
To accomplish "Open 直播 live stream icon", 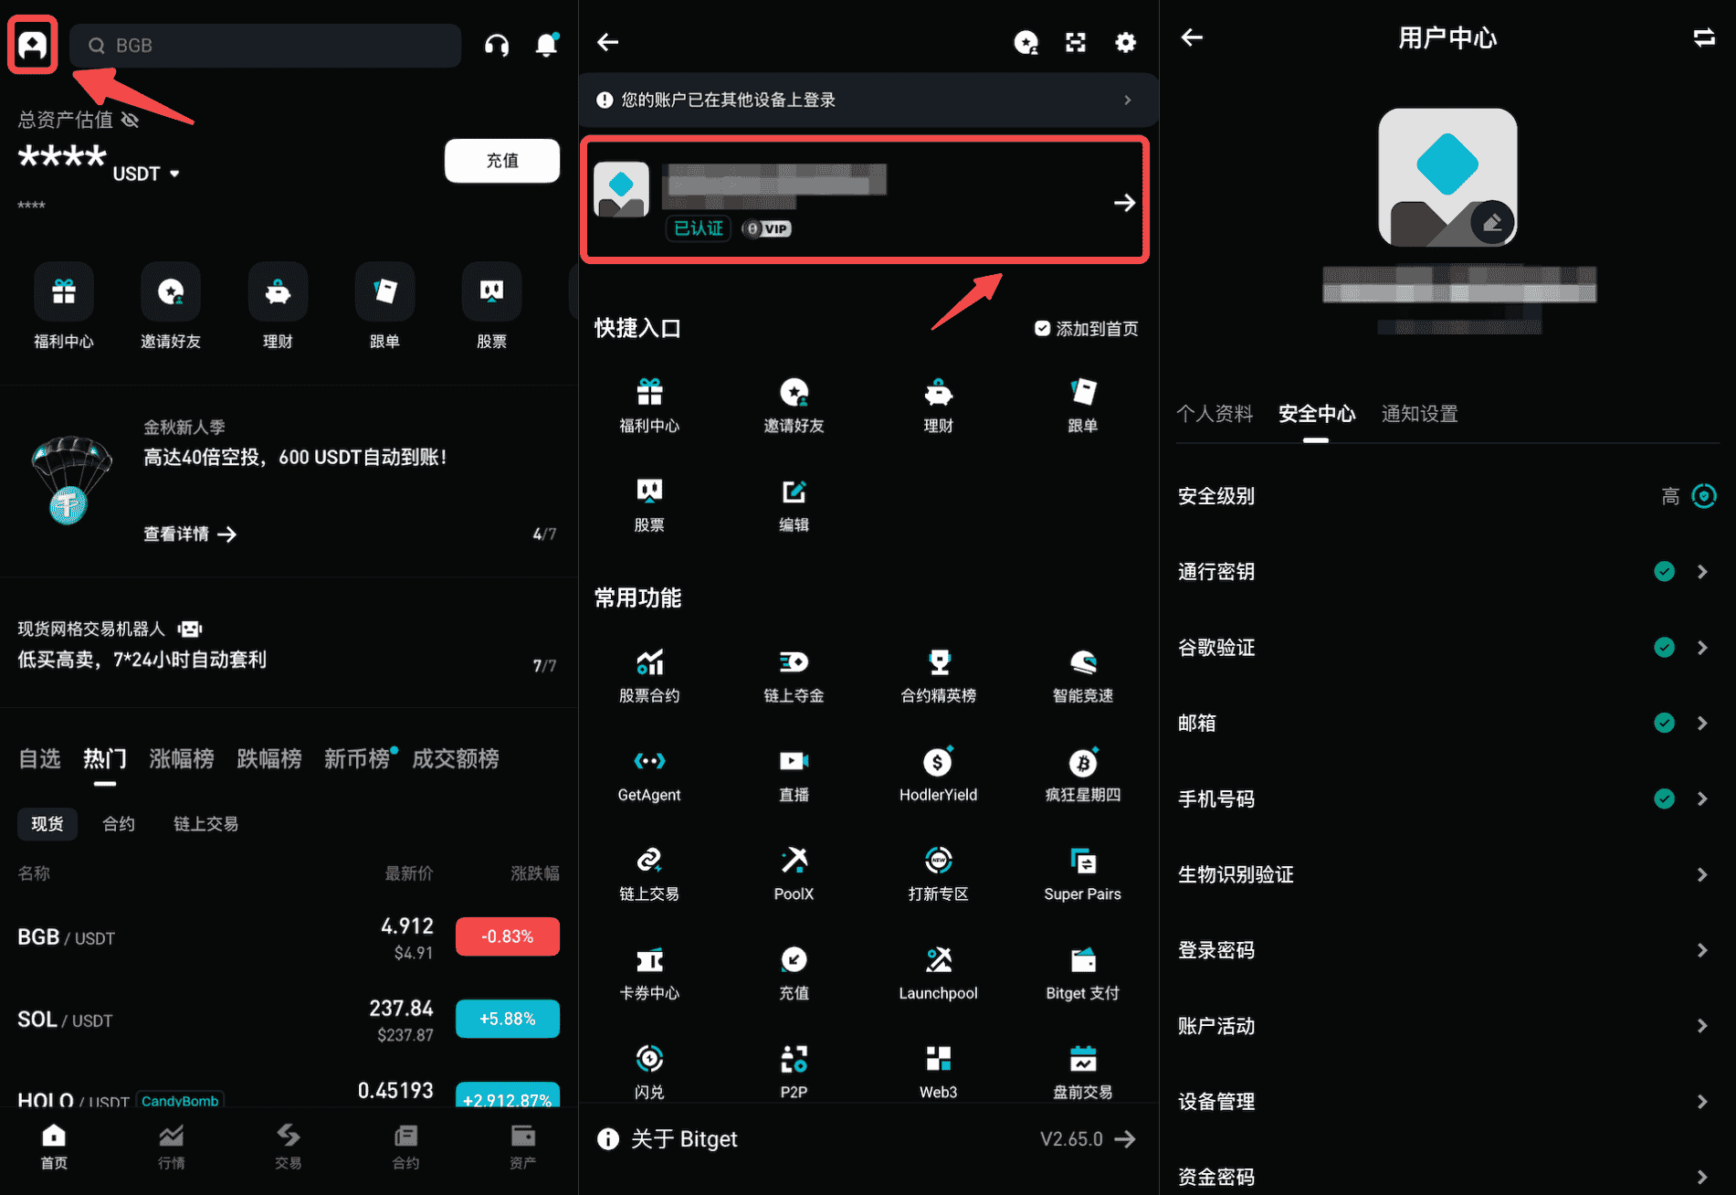I will (x=794, y=761).
